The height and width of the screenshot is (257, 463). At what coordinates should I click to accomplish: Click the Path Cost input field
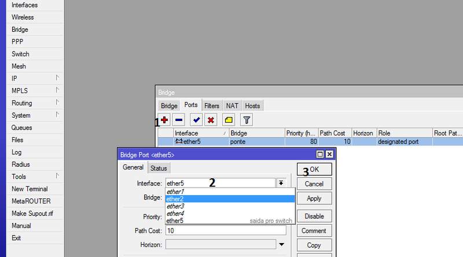point(226,230)
